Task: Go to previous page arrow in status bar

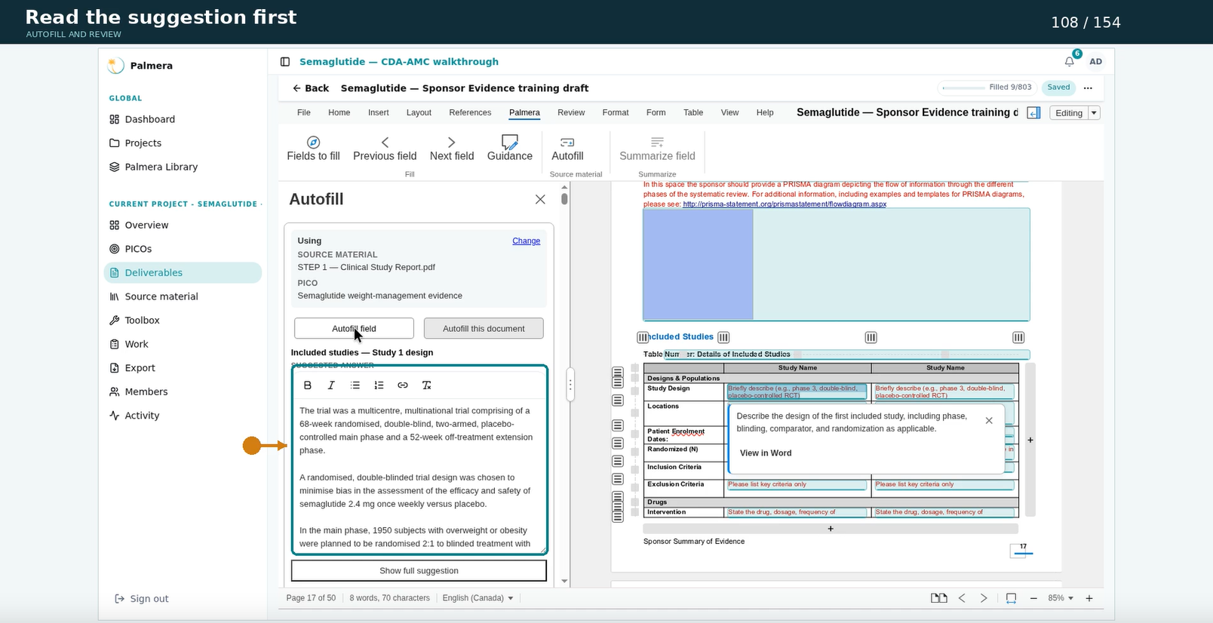Action: [x=962, y=598]
